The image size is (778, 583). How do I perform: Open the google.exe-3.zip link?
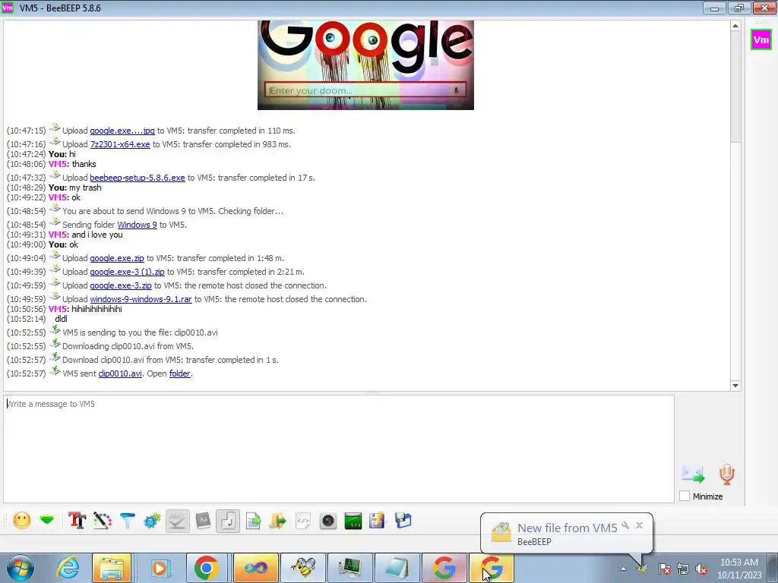pyautogui.click(x=121, y=285)
